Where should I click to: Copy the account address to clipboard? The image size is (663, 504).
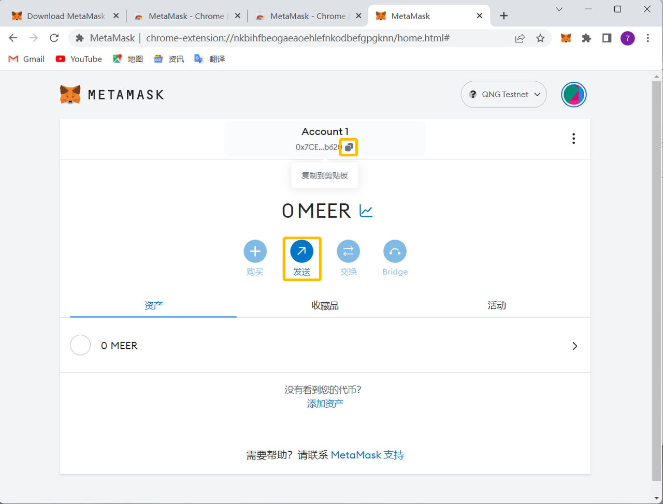[349, 147]
